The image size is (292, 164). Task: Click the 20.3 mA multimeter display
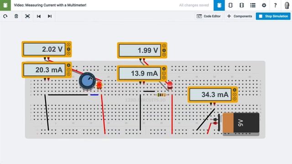pyautogui.click(x=45, y=70)
